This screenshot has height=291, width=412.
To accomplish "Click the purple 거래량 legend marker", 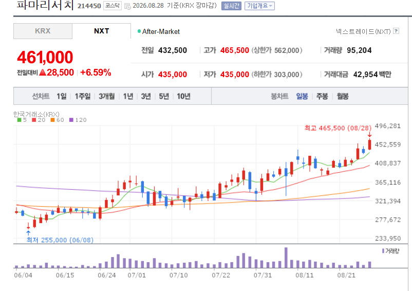I will [x=383, y=251].
